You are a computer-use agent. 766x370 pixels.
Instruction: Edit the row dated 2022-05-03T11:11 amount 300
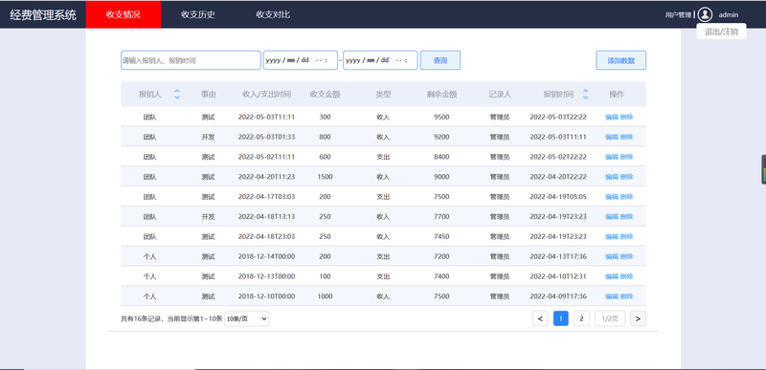coord(612,117)
